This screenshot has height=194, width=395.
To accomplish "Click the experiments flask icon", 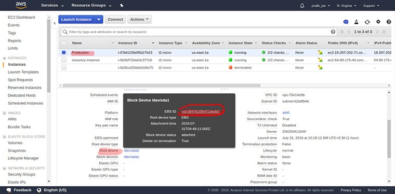I will coord(356,22).
